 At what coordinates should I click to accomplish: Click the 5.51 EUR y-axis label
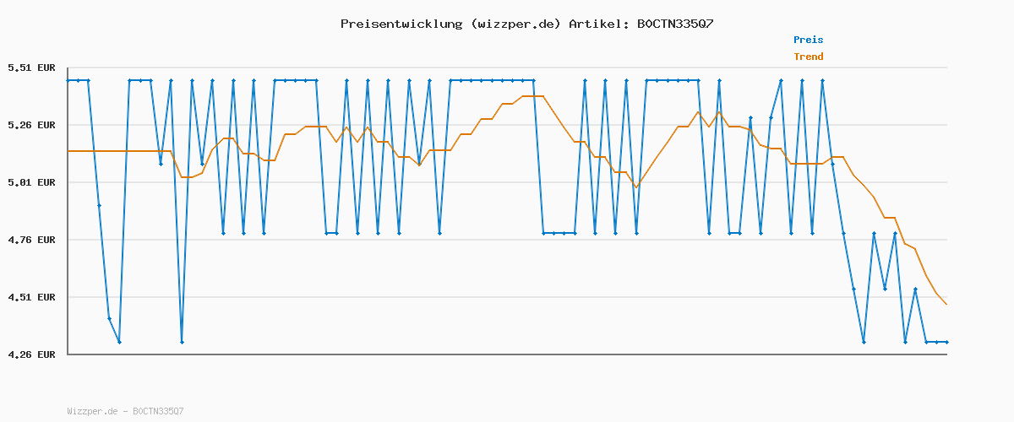click(31, 68)
